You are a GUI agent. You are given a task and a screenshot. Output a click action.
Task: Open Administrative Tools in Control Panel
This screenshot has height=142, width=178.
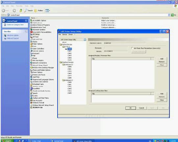pos(38,27)
